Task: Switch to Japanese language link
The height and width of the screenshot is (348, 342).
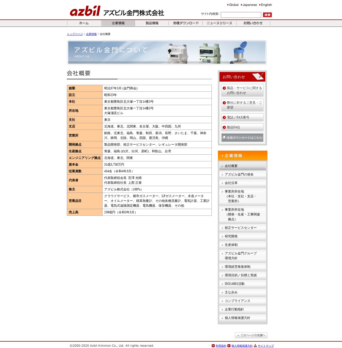Action: 249,5
